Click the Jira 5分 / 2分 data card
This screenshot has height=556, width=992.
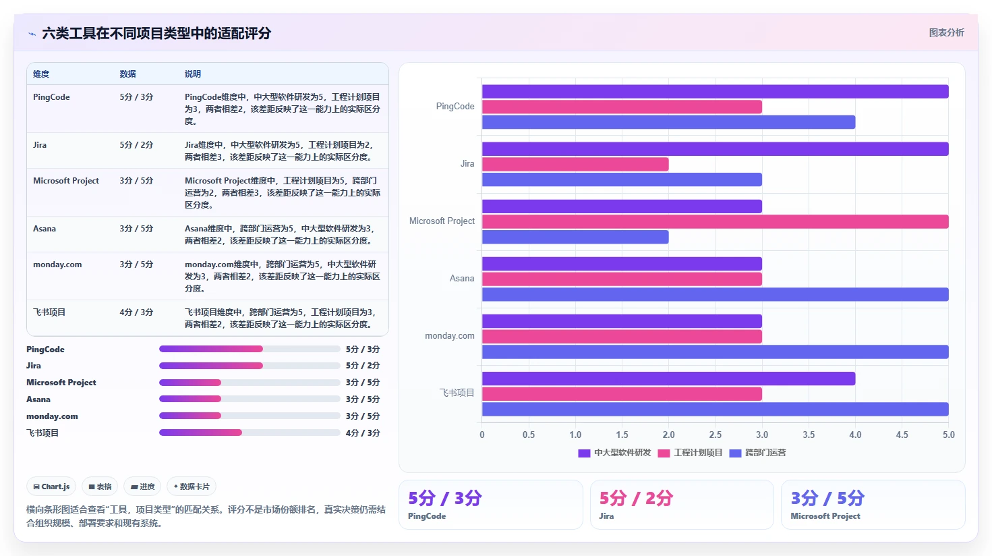682,505
